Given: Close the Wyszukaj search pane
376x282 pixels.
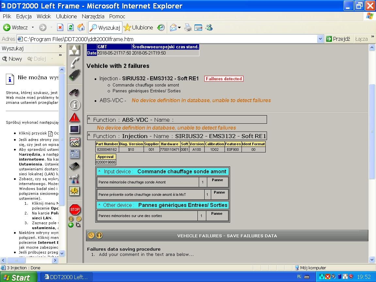Looking at the screenshot, I should pyautogui.click(x=60, y=46).
